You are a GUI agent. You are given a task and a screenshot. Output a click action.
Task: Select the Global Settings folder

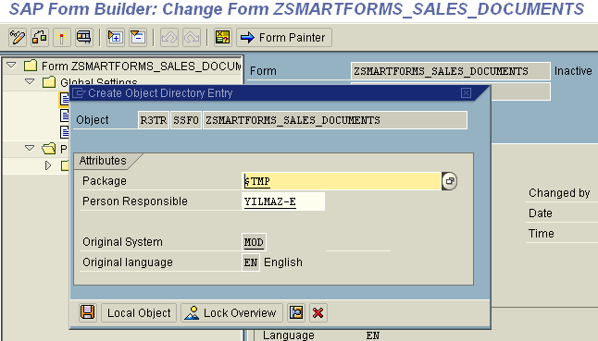[49, 81]
